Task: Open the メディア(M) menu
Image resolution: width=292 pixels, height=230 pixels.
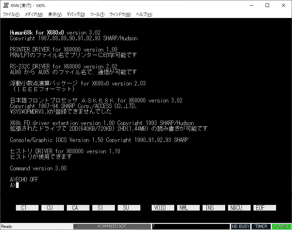Action: [34, 14]
